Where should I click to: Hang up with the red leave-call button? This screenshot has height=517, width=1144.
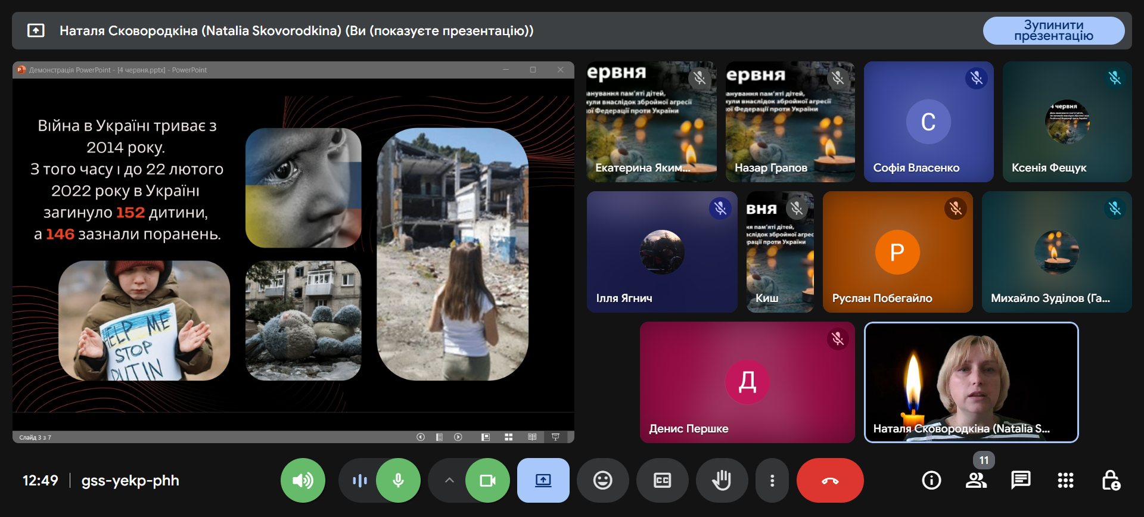click(x=830, y=480)
